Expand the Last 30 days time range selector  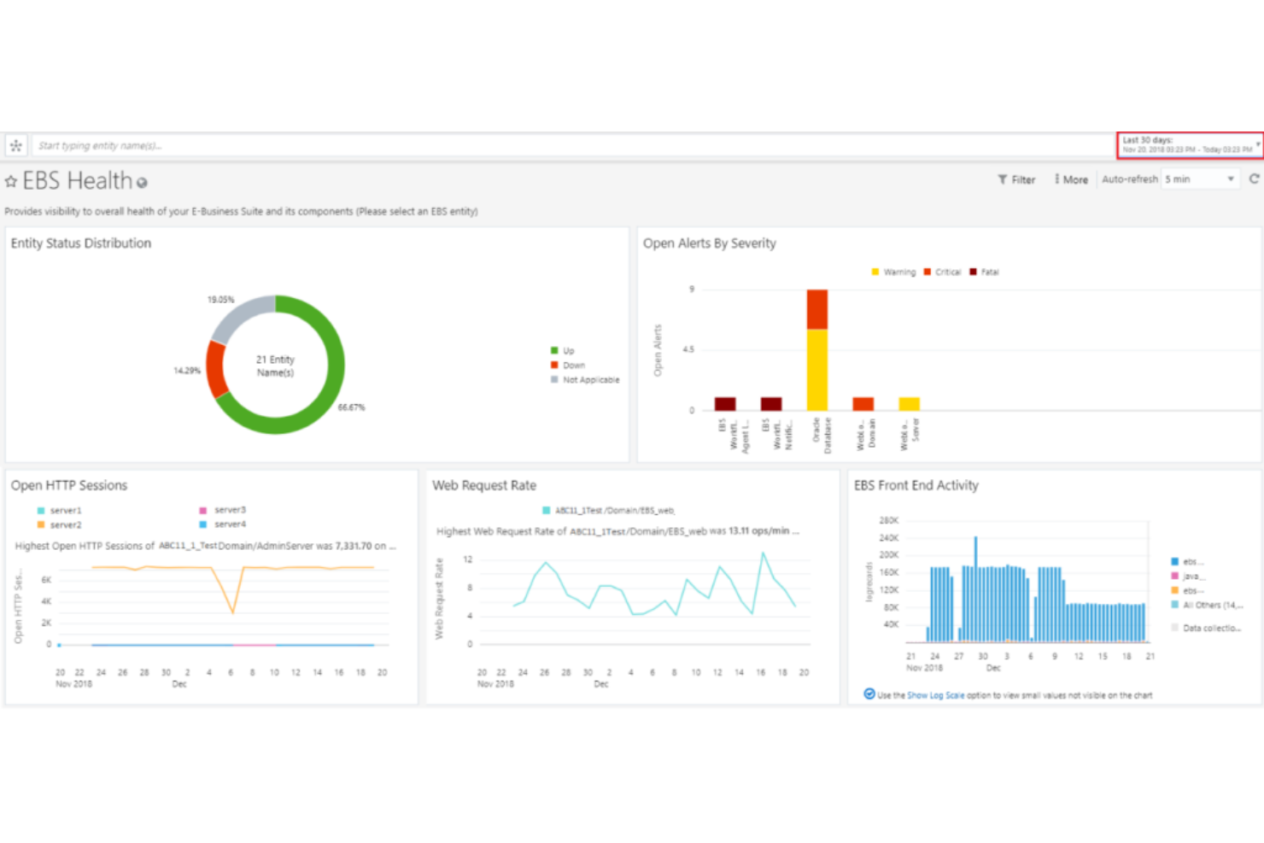[1256, 144]
